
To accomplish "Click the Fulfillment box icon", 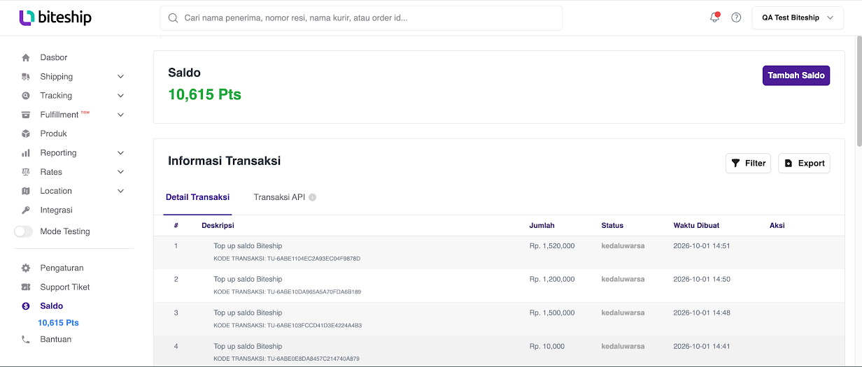I will pos(26,115).
